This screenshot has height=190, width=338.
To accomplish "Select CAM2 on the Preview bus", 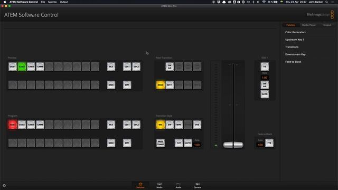I will 22,66.
